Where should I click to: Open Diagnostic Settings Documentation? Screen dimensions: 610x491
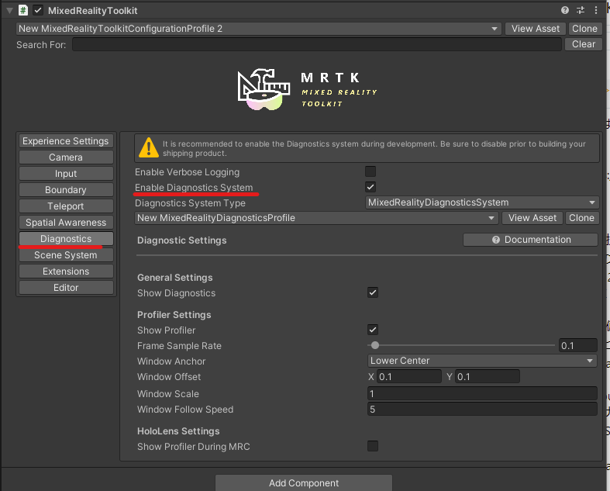point(531,240)
